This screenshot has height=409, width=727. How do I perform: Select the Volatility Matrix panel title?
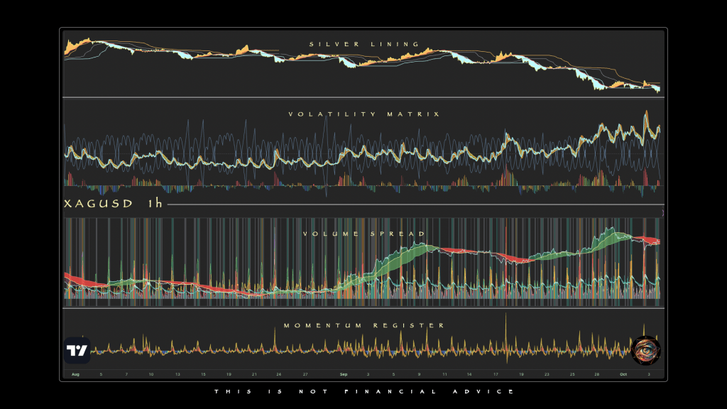click(x=364, y=114)
